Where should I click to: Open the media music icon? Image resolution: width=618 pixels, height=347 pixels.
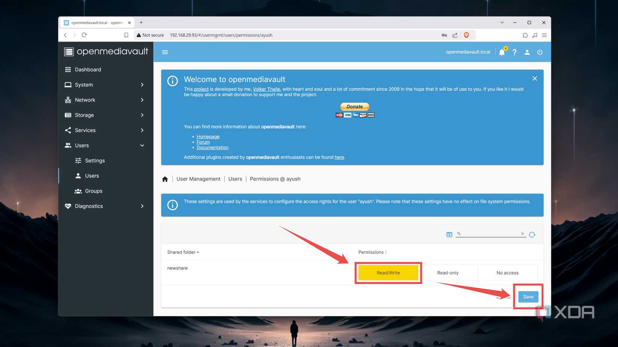pos(535,35)
